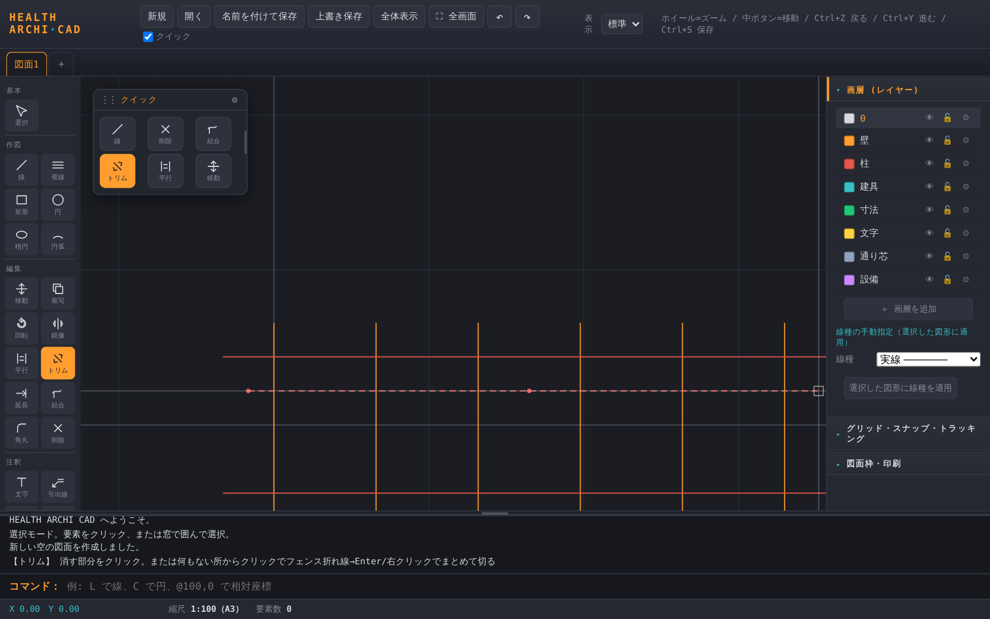
Task: Click the 結合 tool in the Quick panel
Action: (x=213, y=134)
